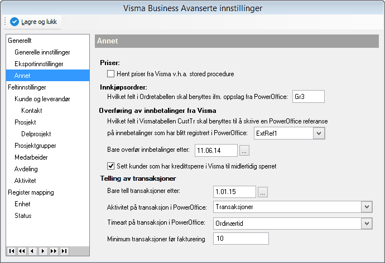Expand Timeart på transaksjon dropdown
Image resolution: width=385 pixels, height=263 pixels.
[367, 224]
